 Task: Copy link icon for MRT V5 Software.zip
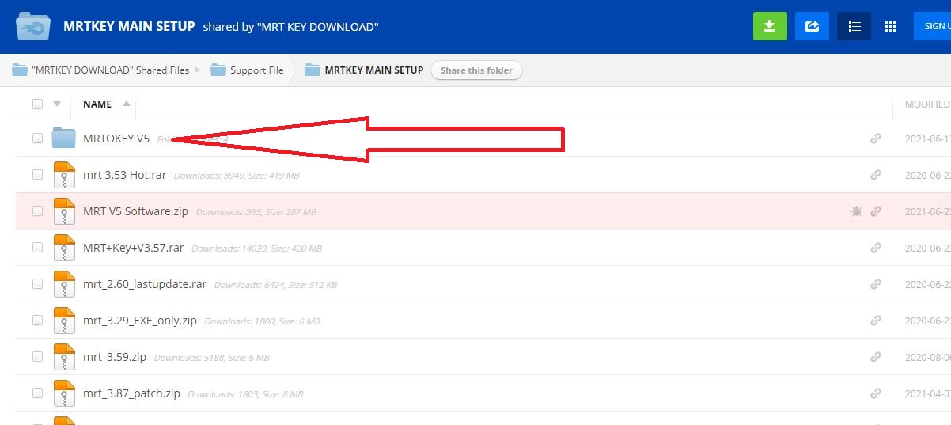(876, 211)
